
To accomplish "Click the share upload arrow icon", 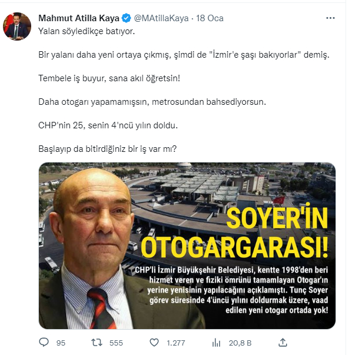I will 283,342.
